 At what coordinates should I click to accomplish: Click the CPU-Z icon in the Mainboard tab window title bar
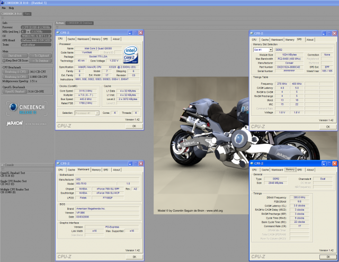(x=58, y=164)
